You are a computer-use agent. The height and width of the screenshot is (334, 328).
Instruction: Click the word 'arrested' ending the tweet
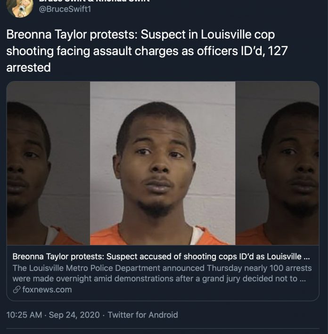point(29,67)
